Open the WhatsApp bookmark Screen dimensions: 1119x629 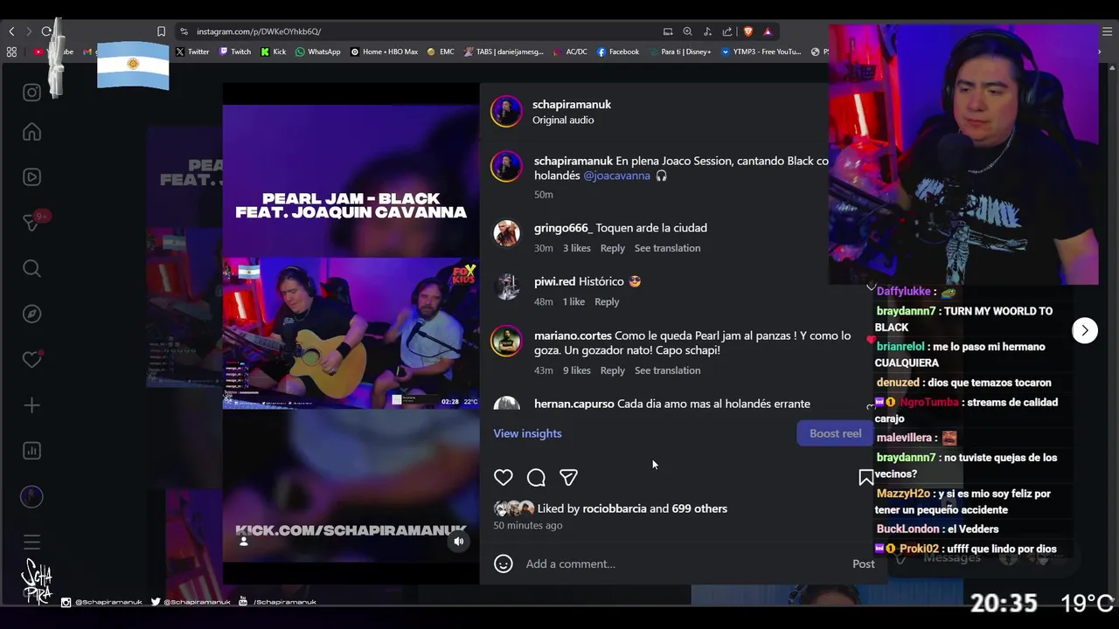[318, 52]
